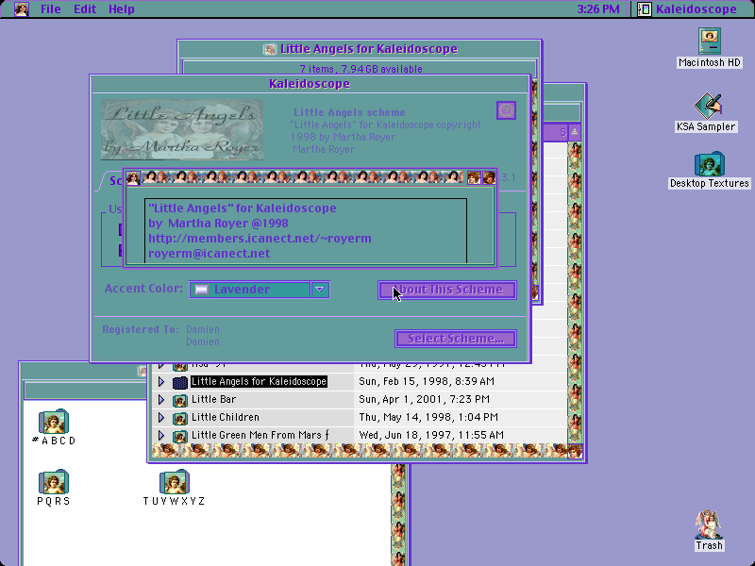Viewport: 755px width, 566px height.
Task: Click the http://members.icanect.net/~royerm link text
Action: point(260,239)
